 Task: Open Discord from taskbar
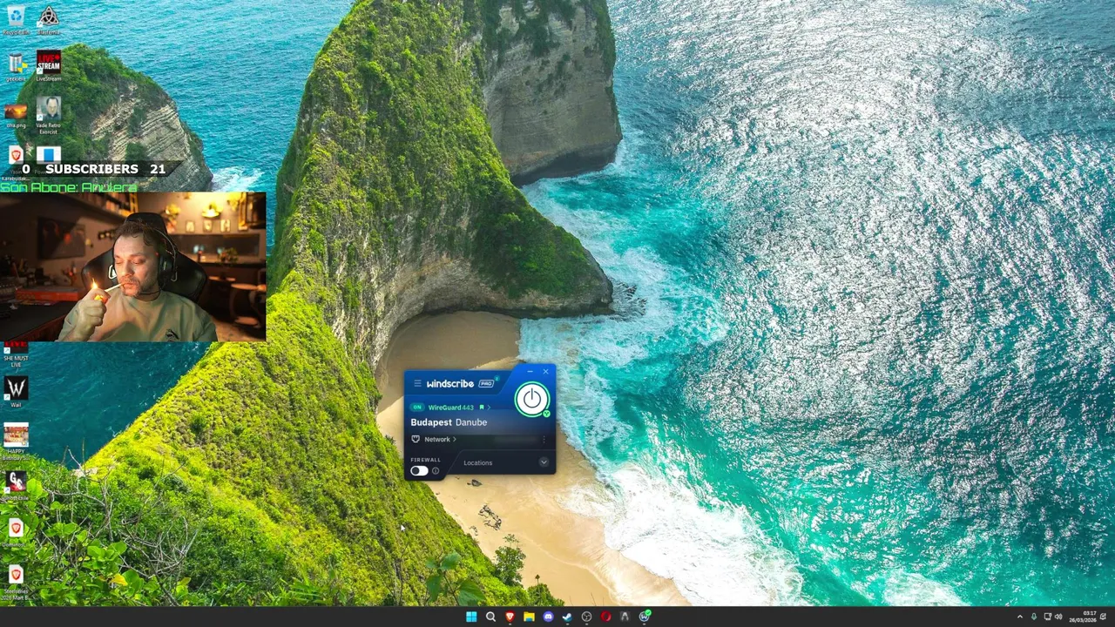pyautogui.click(x=548, y=617)
